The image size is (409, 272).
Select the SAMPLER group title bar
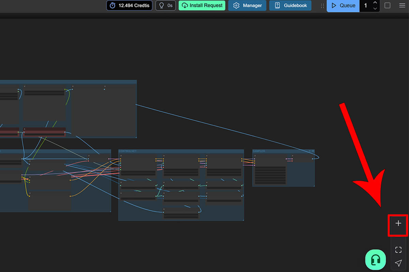(279, 151)
